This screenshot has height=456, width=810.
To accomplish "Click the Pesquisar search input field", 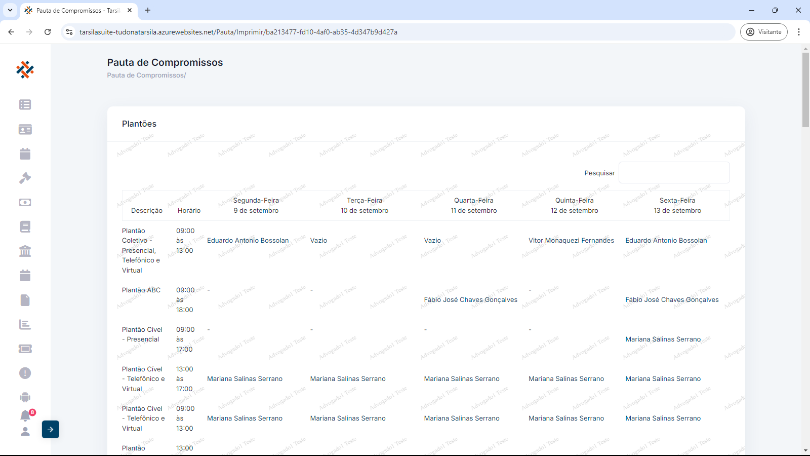I will click(674, 173).
